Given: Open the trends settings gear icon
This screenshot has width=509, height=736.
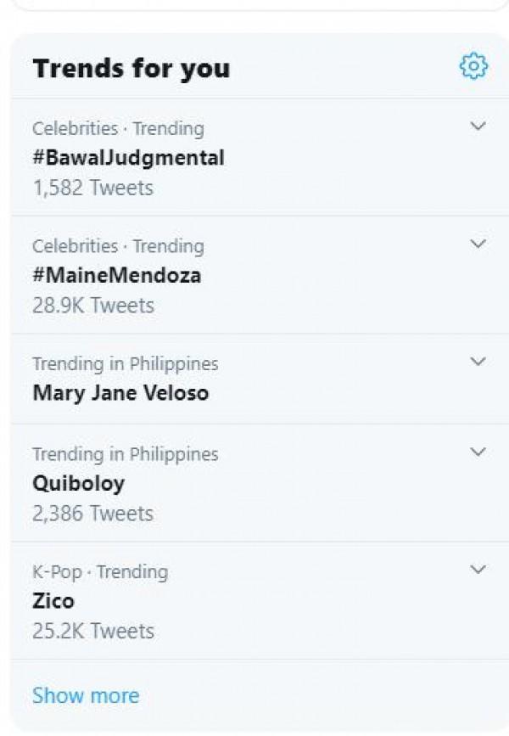Looking at the screenshot, I should click(473, 66).
